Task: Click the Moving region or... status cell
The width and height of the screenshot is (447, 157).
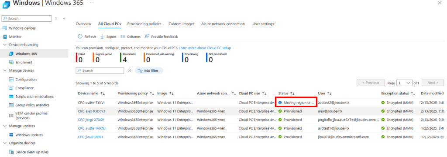Action: 296,103
